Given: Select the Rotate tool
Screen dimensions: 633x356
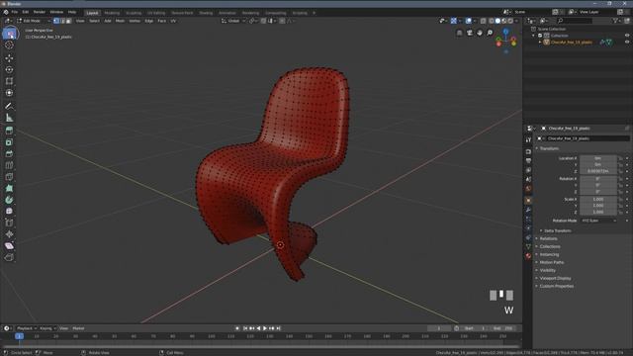Looking at the screenshot, I should pos(9,70).
